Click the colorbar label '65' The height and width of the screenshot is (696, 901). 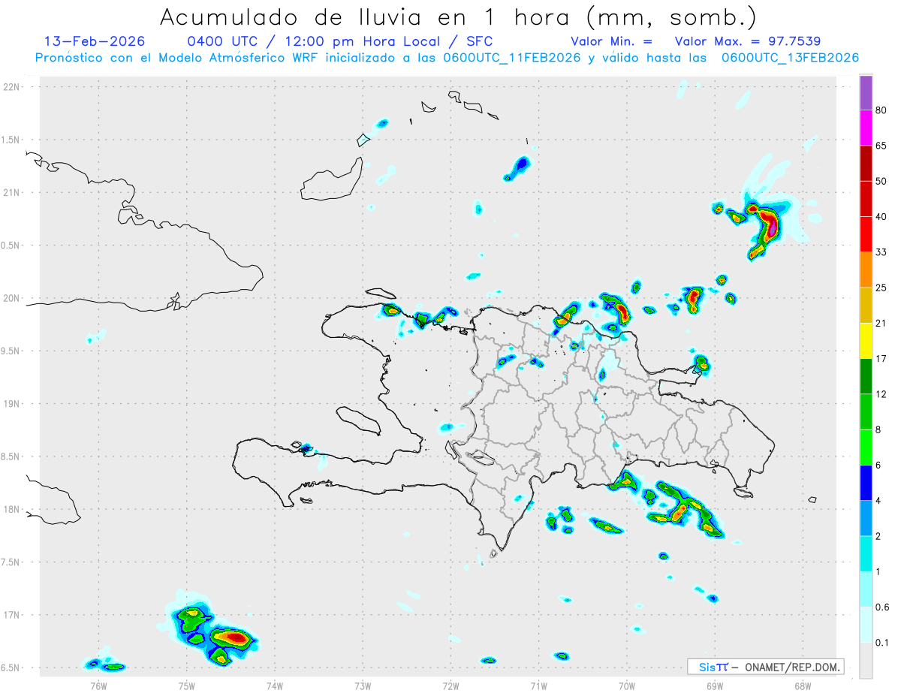pos(881,146)
